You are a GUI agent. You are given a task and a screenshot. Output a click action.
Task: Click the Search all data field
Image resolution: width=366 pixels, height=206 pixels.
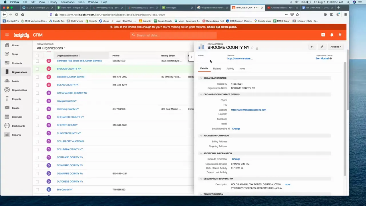(173, 35)
